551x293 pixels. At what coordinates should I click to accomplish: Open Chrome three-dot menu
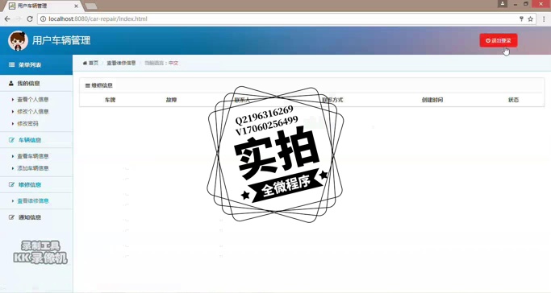[x=544, y=19]
